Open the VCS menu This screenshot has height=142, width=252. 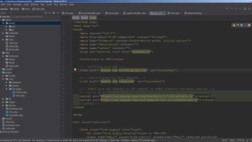point(56,4)
